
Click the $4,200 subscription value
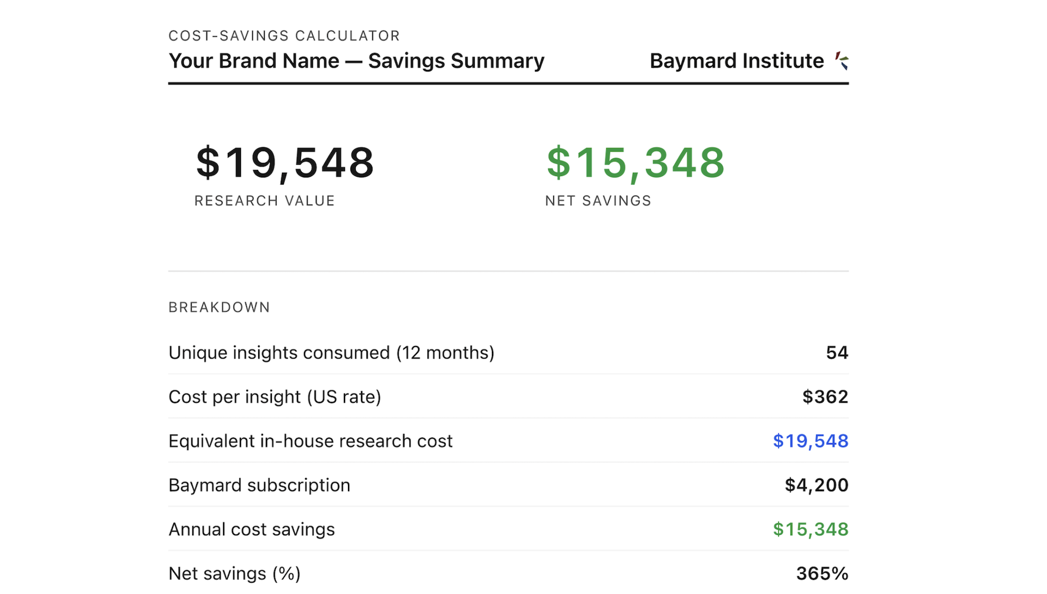(816, 485)
